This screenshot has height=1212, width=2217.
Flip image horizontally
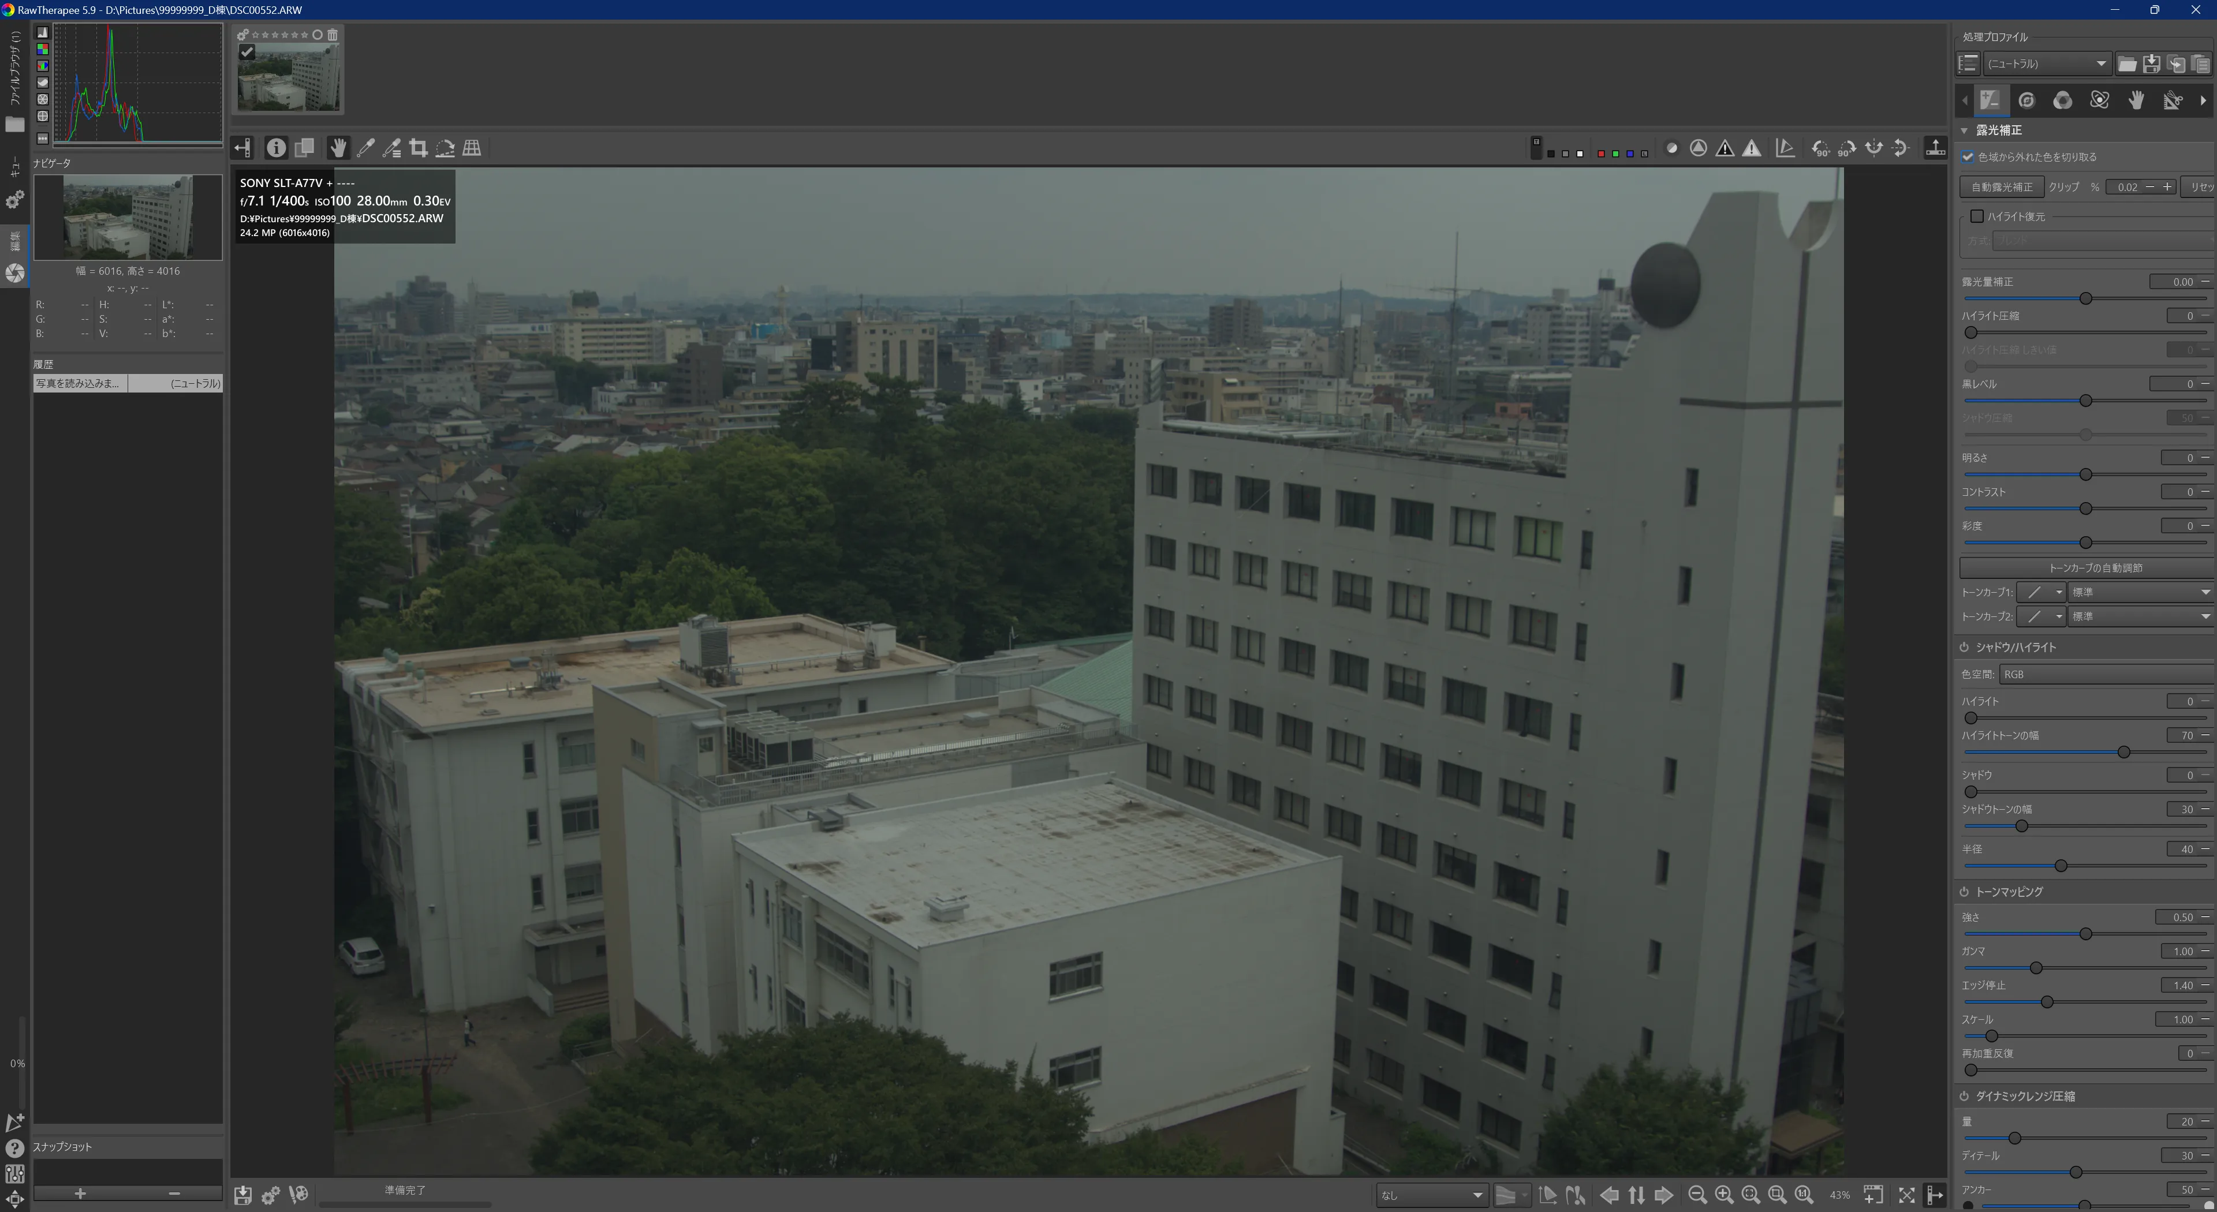(1873, 148)
